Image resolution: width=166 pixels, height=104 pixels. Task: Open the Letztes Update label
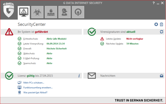tap(113, 39)
